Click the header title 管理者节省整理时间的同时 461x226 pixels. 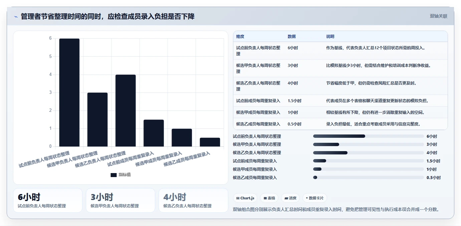click(x=107, y=16)
